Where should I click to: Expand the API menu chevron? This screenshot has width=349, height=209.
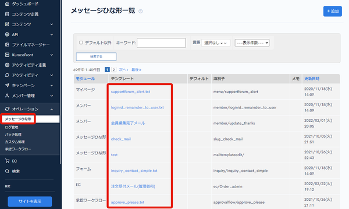coord(52,34)
